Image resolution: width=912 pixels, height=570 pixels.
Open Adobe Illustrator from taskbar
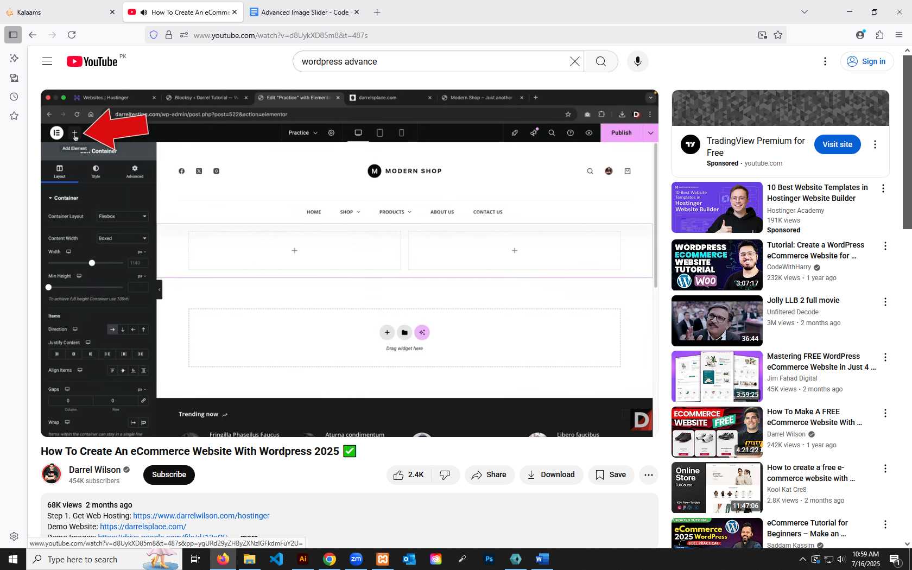(x=303, y=559)
